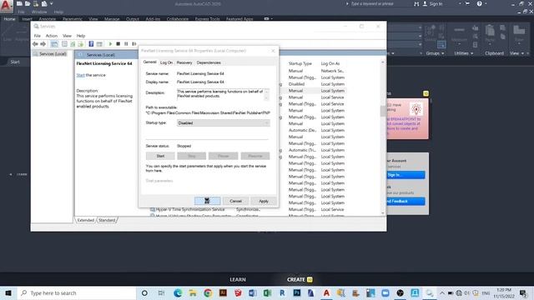Click the Open folder icon in AutoCAD toolbar
The height and width of the screenshot is (300, 534).
28,3
